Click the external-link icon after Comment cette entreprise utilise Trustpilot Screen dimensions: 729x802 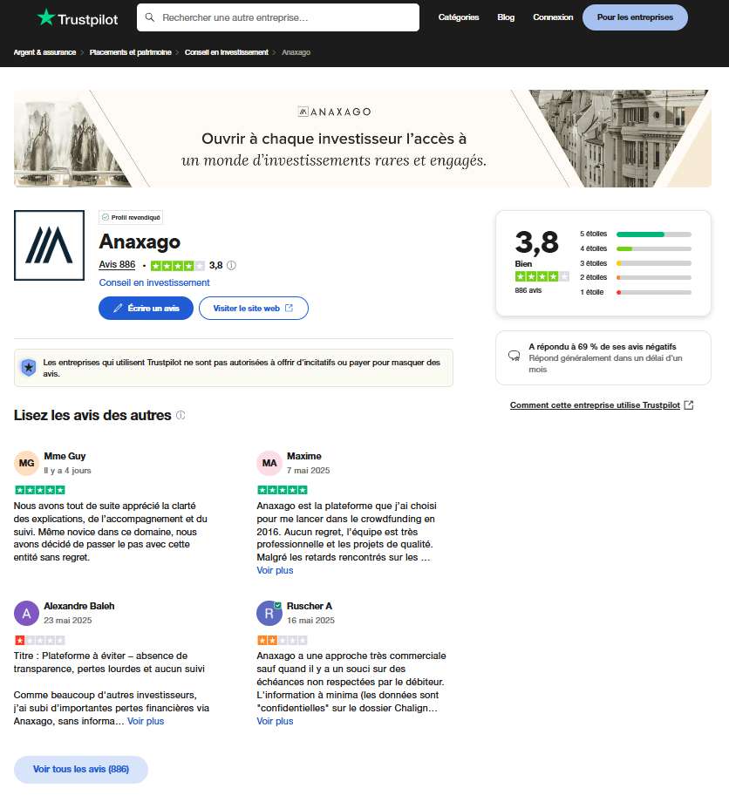tap(688, 404)
